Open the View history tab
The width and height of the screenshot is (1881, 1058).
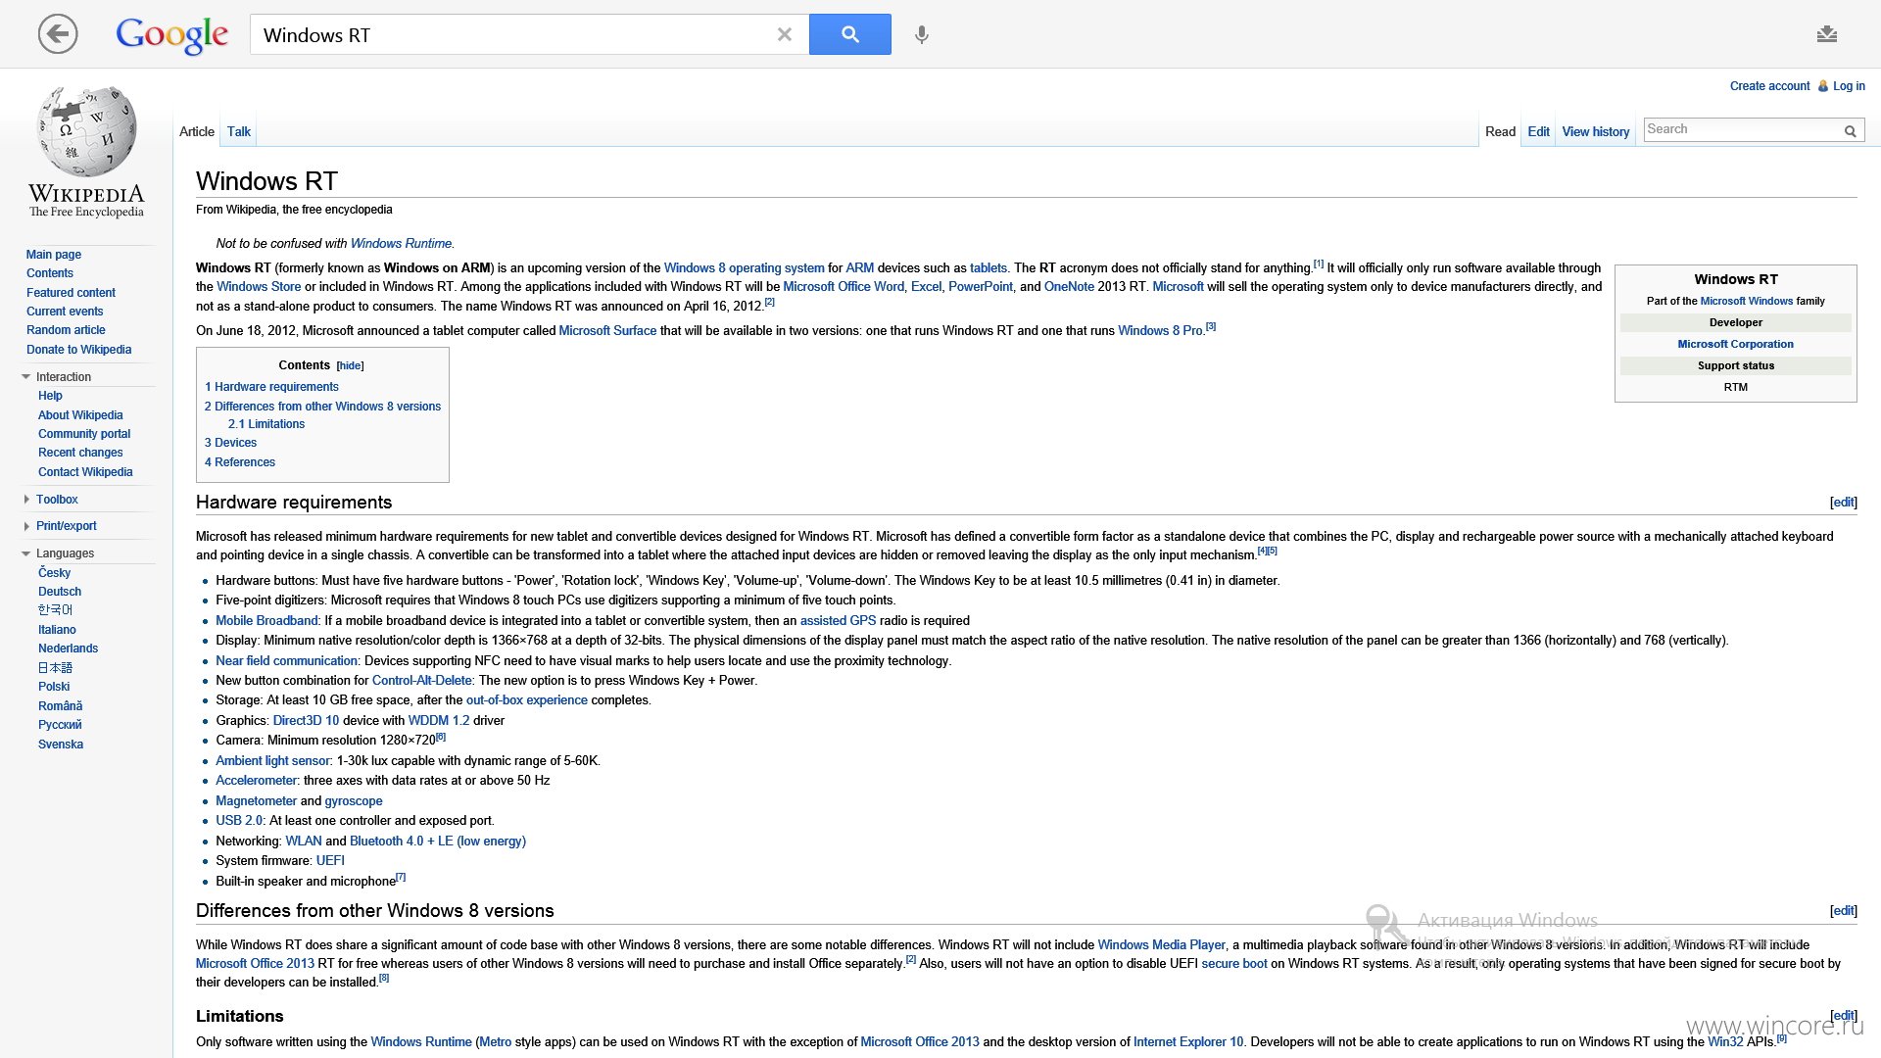tap(1595, 131)
